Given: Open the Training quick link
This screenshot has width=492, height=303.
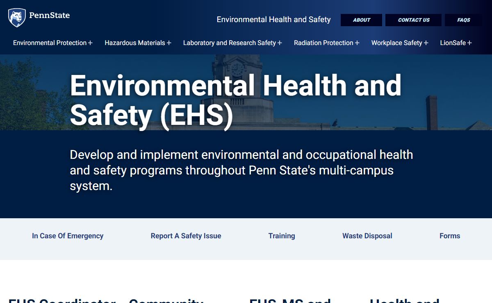Looking at the screenshot, I should click(x=282, y=236).
